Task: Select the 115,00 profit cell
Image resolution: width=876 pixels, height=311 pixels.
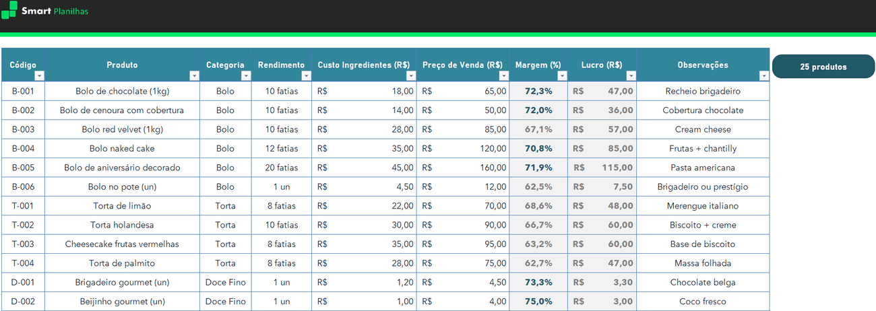Action: coord(602,168)
